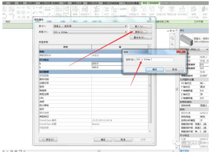The width and height of the screenshot is (210, 152).
Task: Select the 部件代码 parameter row
Action: click(94, 79)
